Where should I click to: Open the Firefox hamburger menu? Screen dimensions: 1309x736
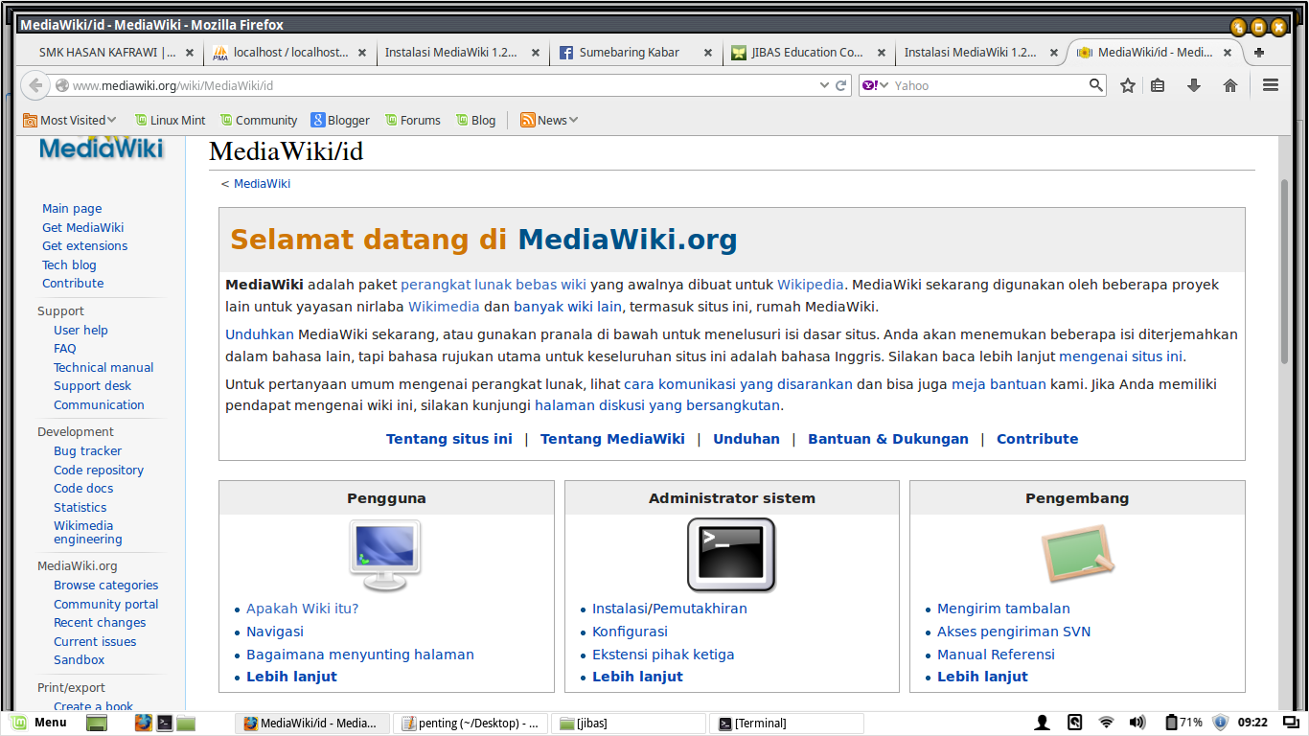point(1271,85)
